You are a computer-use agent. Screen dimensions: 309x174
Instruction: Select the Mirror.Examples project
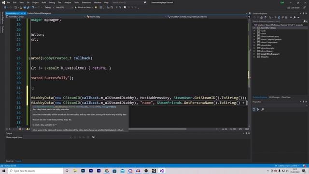(x=267, y=48)
